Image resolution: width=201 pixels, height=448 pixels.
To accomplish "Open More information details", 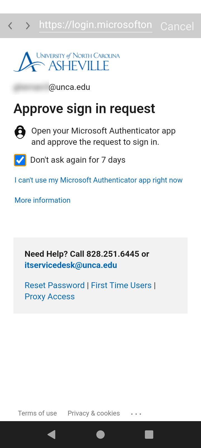I will (42, 200).
